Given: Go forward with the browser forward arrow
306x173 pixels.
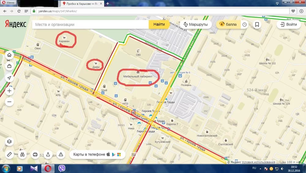Looking at the screenshot, I should pos(12,11).
